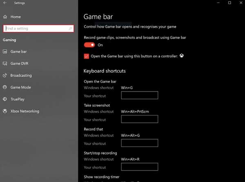Maximize the Settings window
Screen dimensions: 245x182
coord(229,3)
